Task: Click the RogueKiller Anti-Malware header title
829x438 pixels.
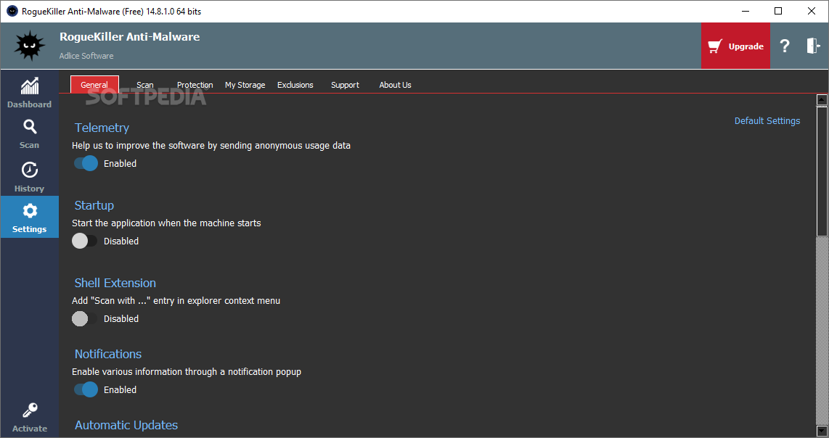Action: (129, 37)
